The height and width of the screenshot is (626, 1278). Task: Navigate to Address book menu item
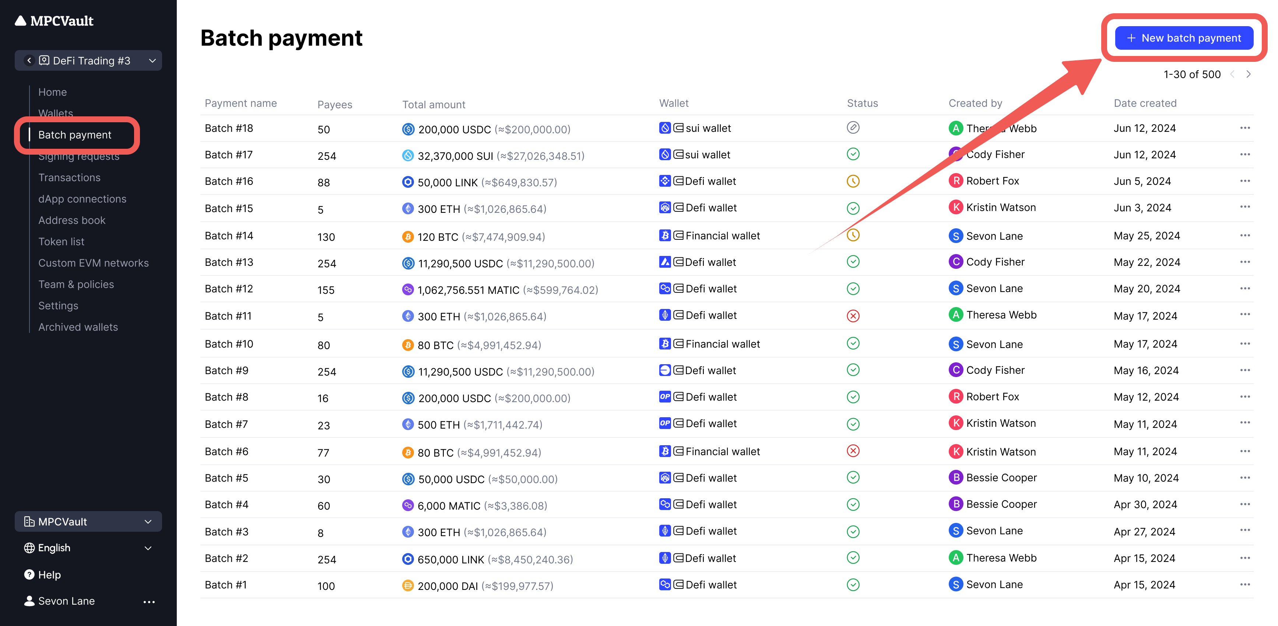[72, 220]
